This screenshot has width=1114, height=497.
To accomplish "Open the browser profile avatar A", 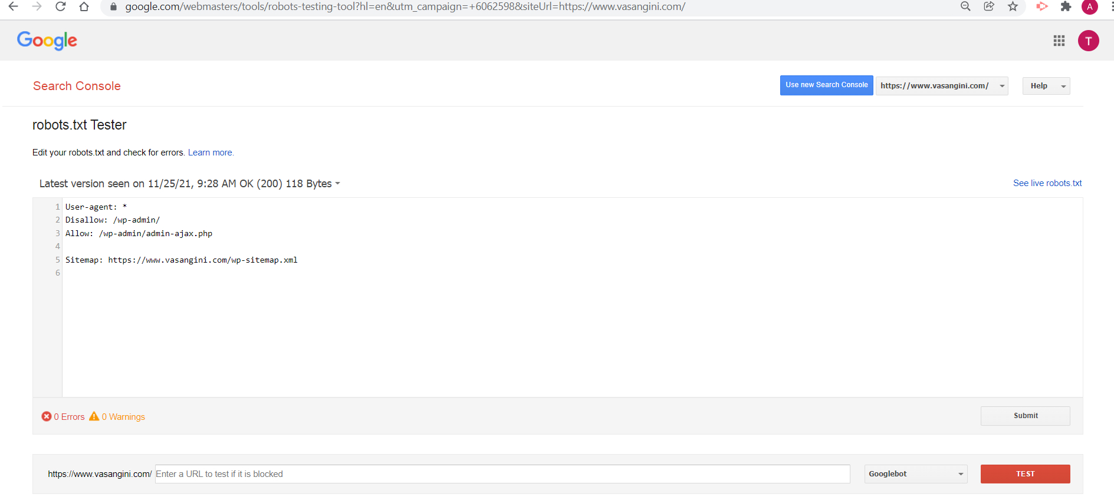I will click(x=1089, y=6).
